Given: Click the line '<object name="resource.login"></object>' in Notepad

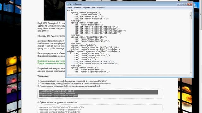Looking at the screenshot, I should pos(95,49).
